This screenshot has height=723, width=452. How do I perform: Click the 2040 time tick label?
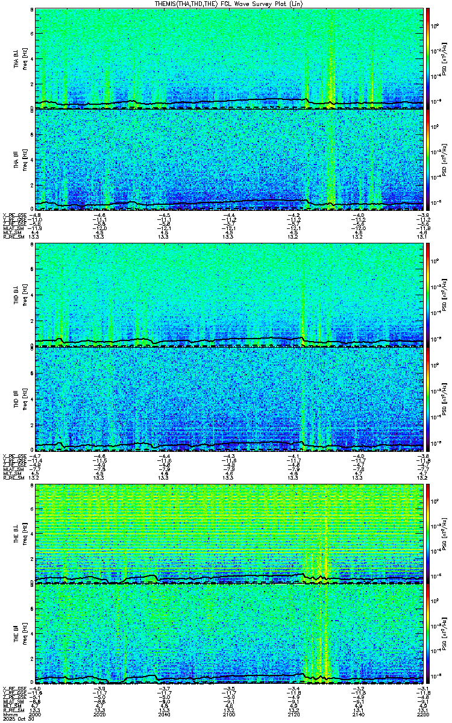click(x=164, y=714)
